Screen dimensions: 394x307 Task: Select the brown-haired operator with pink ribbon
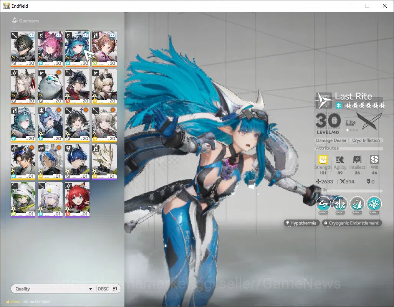(104, 49)
